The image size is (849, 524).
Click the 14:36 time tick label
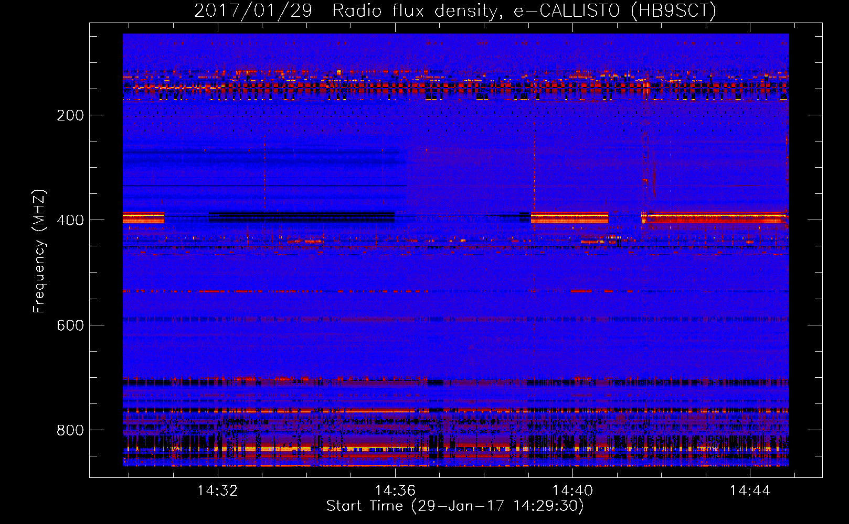395,490
